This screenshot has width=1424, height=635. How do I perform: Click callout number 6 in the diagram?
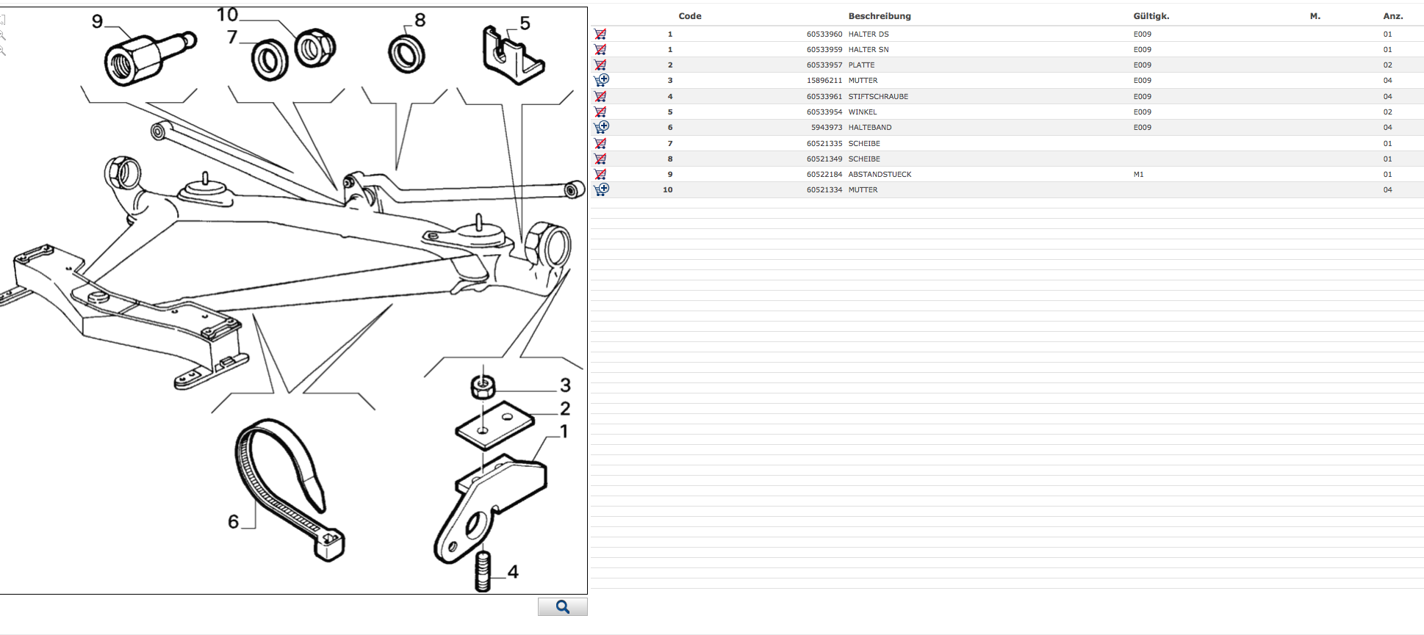click(x=234, y=521)
